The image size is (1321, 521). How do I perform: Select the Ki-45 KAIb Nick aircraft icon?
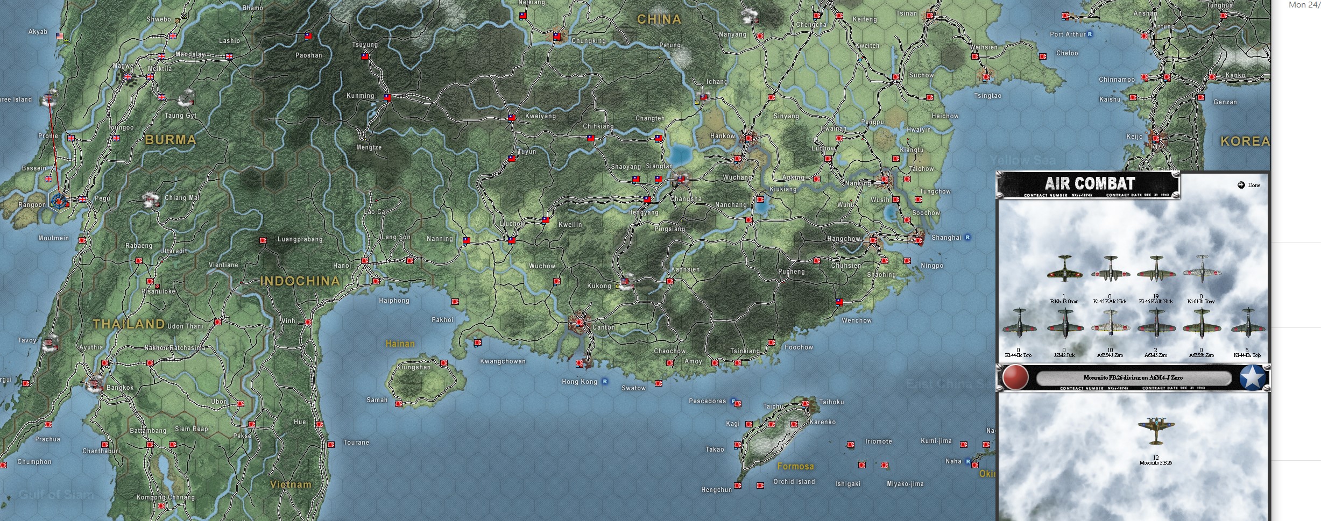coord(1155,268)
